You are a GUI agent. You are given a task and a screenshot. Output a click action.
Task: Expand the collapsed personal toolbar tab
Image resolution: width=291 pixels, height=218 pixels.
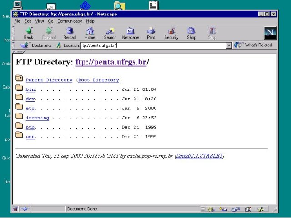coord(19,51)
